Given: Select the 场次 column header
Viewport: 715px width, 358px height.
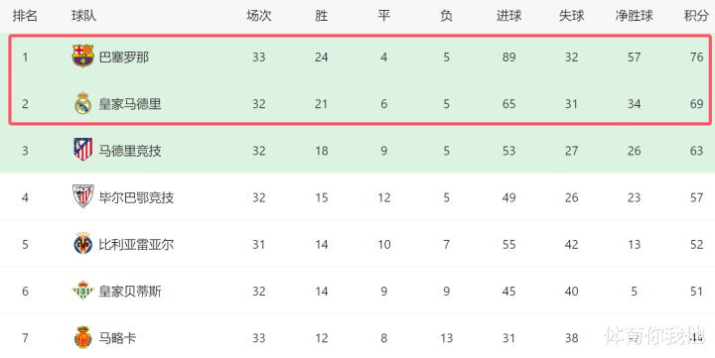Looking at the screenshot, I should 259,16.
